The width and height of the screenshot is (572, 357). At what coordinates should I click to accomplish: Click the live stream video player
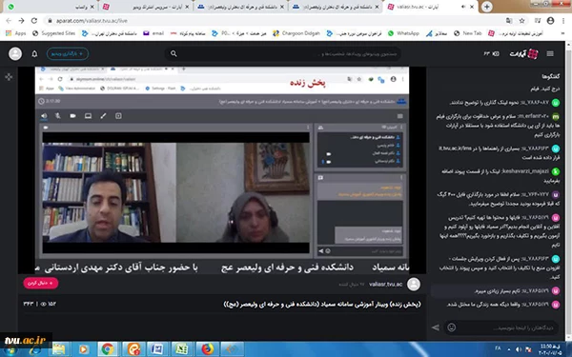pyautogui.click(x=222, y=169)
